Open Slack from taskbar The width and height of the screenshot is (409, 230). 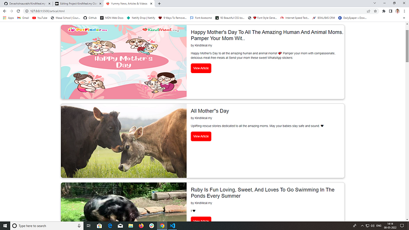(151, 226)
